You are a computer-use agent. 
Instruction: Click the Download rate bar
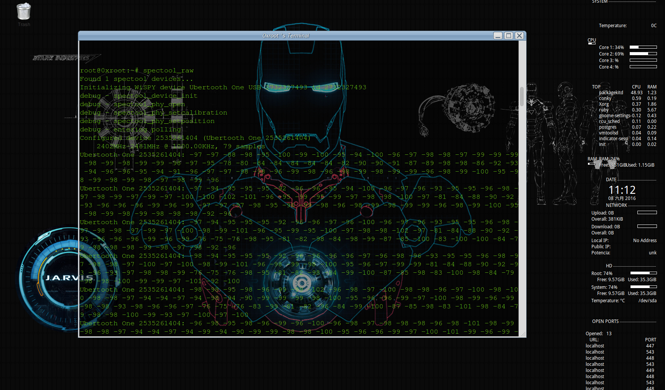tap(647, 226)
